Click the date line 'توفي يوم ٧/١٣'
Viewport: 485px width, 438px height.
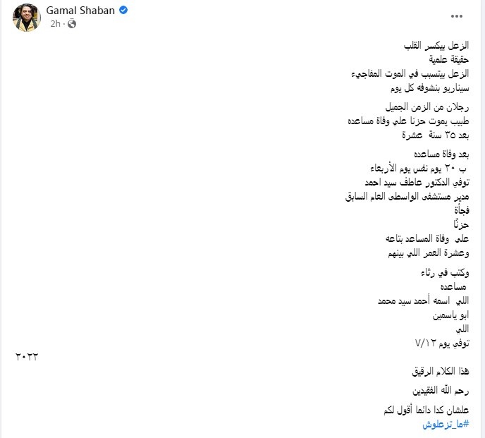point(441,343)
